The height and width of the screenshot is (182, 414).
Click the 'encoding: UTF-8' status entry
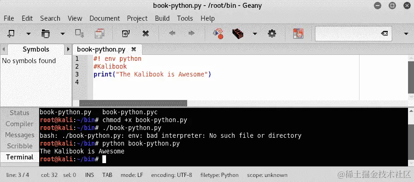click(x=172, y=175)
